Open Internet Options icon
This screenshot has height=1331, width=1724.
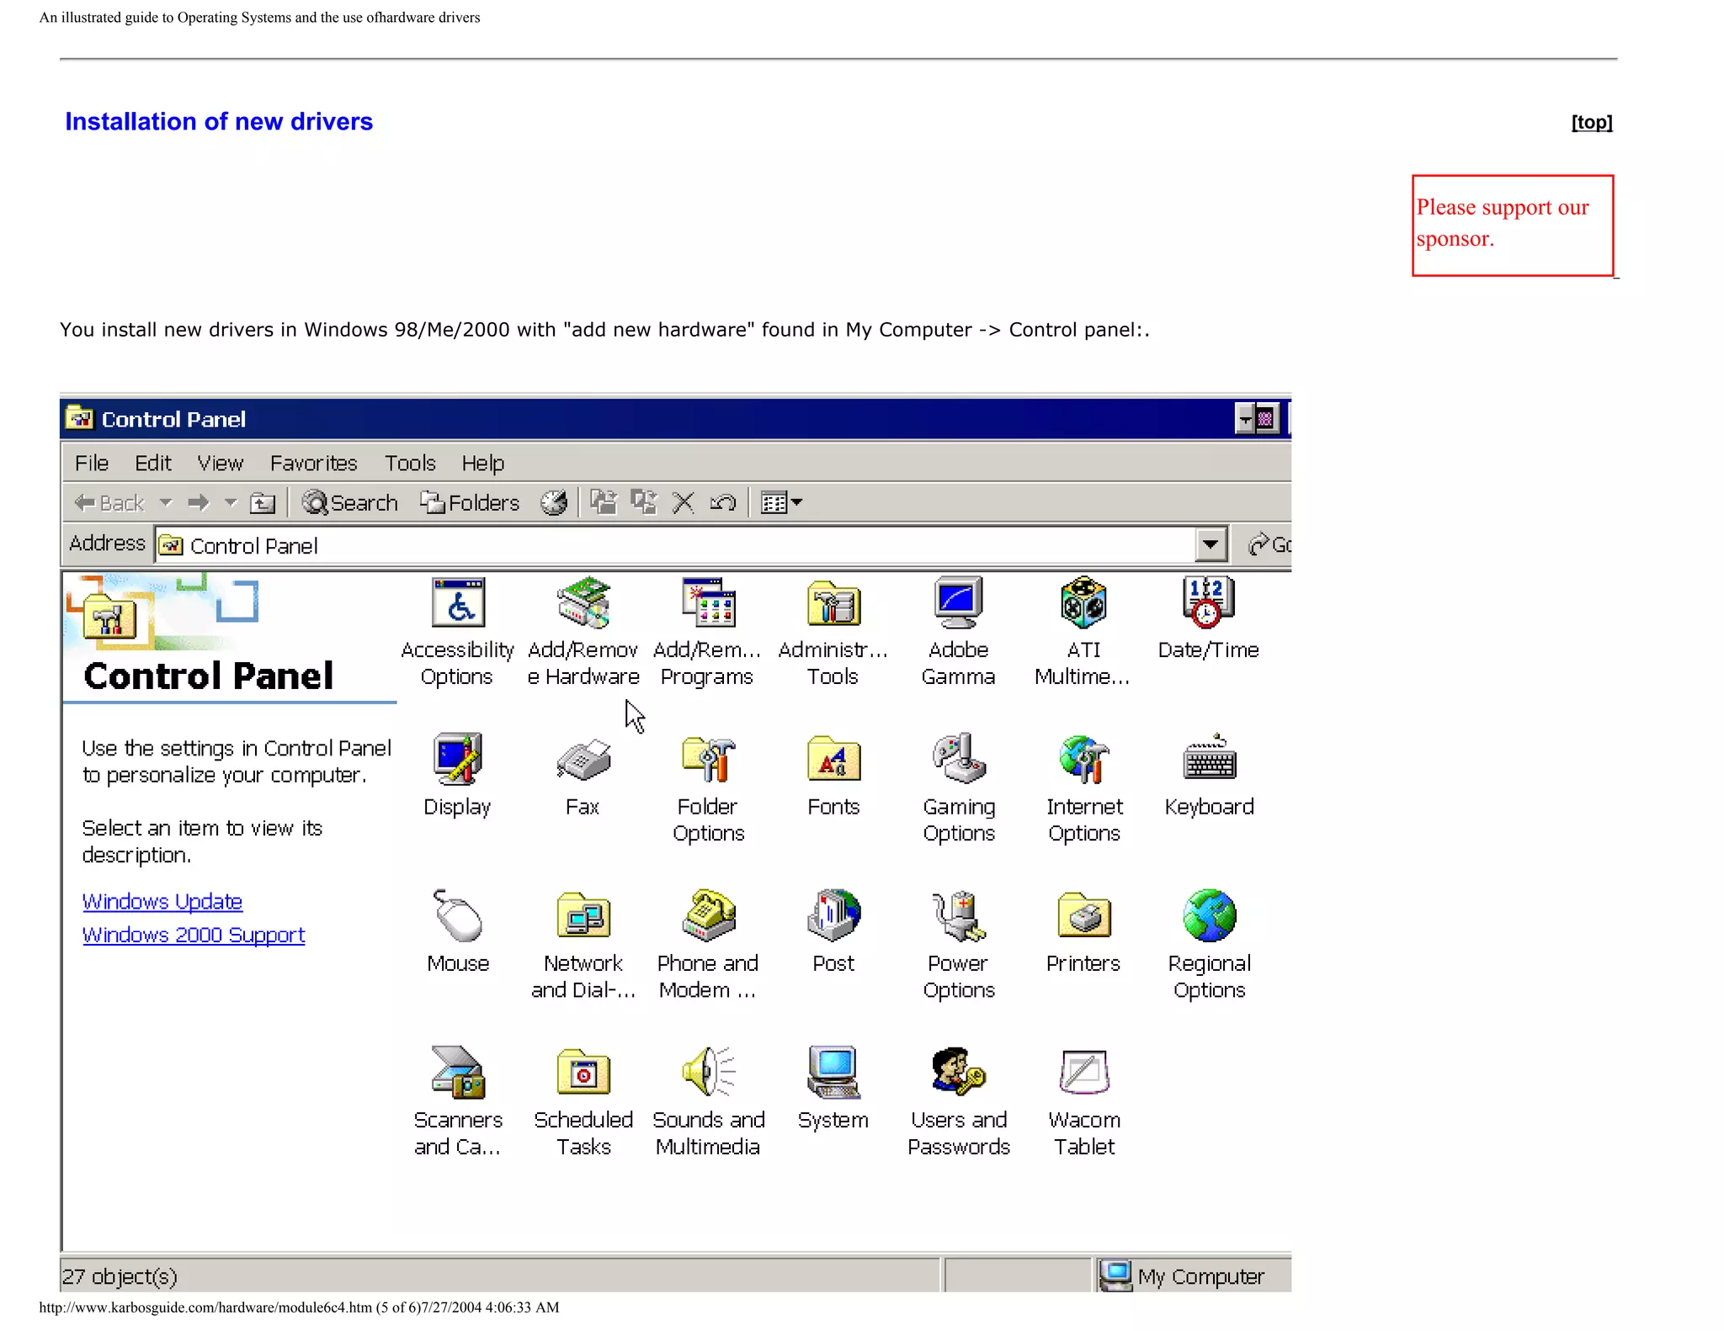coord(1083,759)
